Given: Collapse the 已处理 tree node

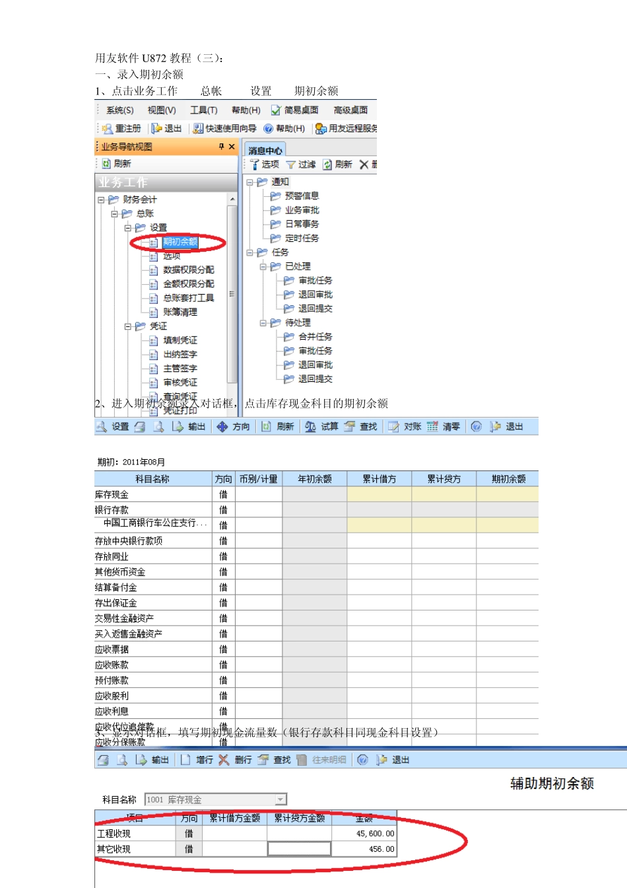Looking at the screenshot, I should (263, 266).
